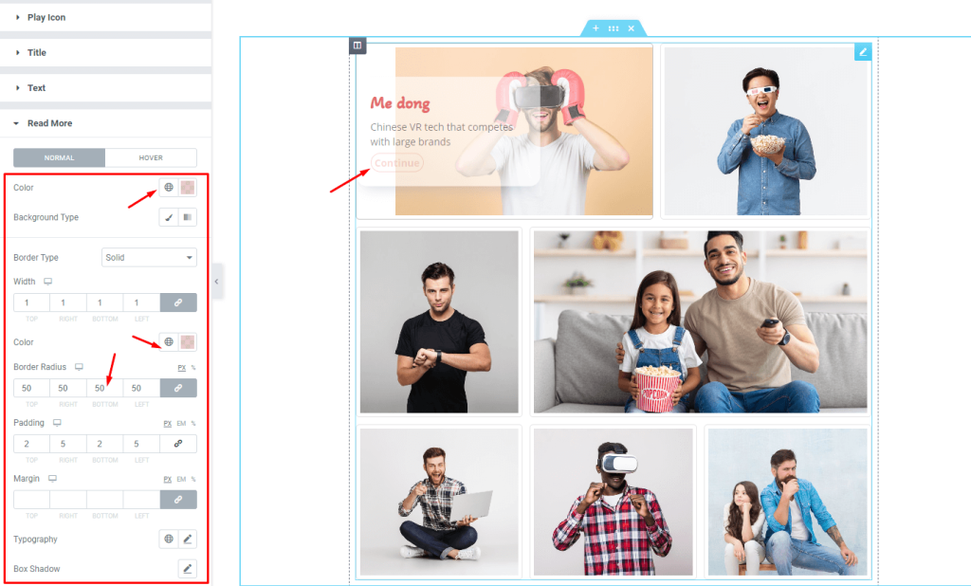This screenshot has width=971, height=586.
Task: Select EM unit for Margin
Action: (x=181, y=480)
